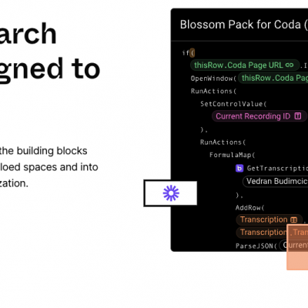
Task: Click the AddRow formula text
Action: tap(248, 208)
